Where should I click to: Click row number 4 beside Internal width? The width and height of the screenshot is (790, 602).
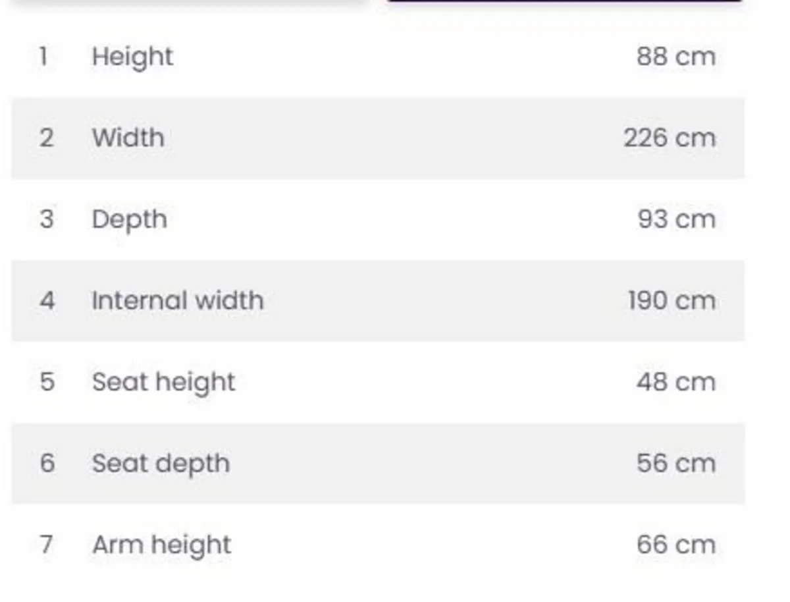pyautogui.click(x=47, y=301)
